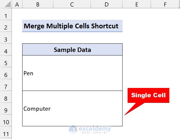Screen dimensions: 180x139
Task: Click the select-all corner triangle
Action: (6, 4)
